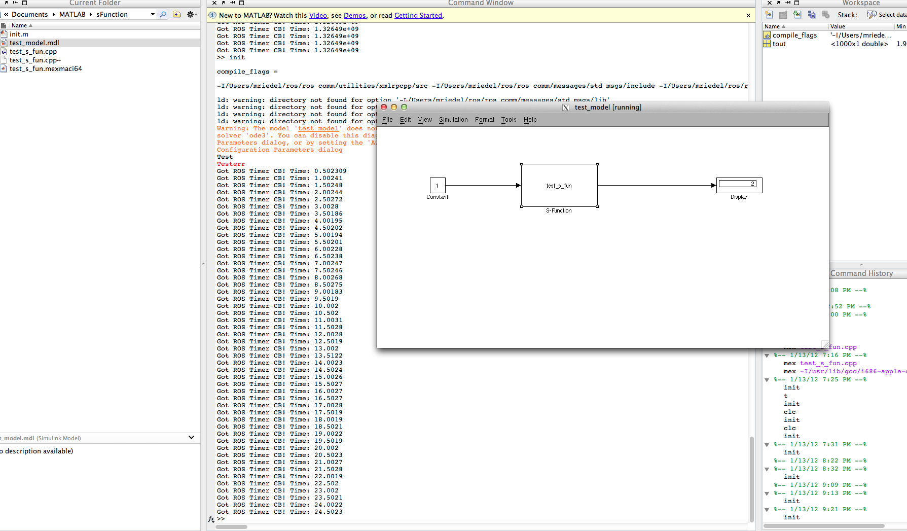
Task: Click the Open variable icon in Workspace
Action: [783, 15]
